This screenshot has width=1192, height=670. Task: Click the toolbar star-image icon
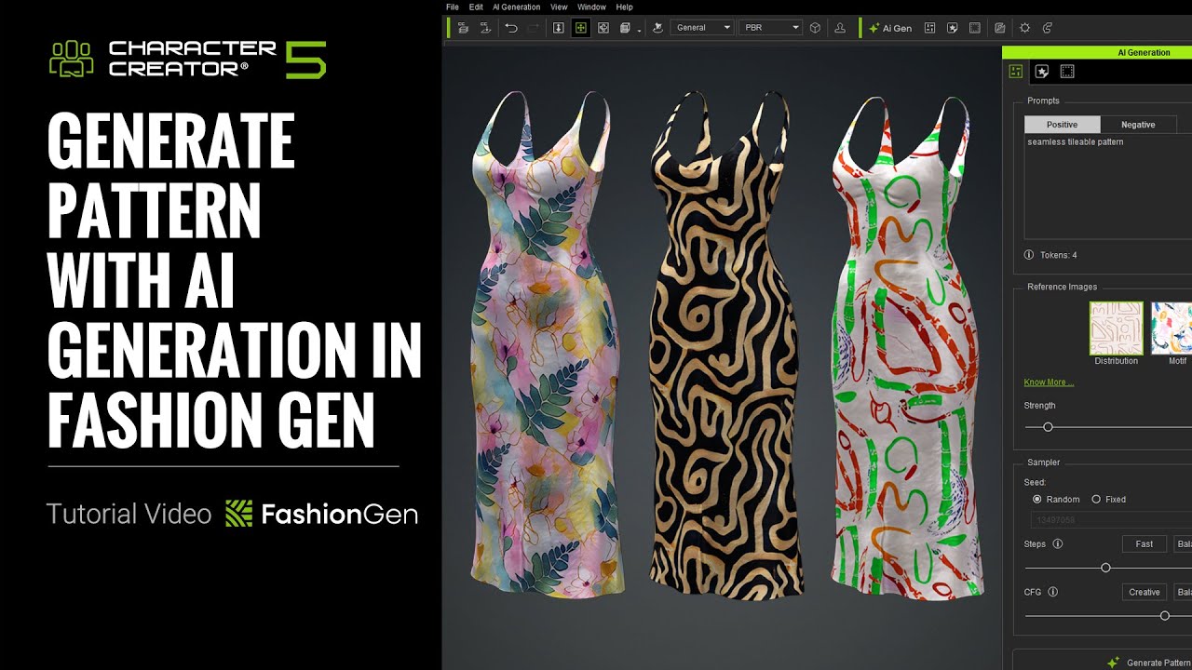point(952,28)
